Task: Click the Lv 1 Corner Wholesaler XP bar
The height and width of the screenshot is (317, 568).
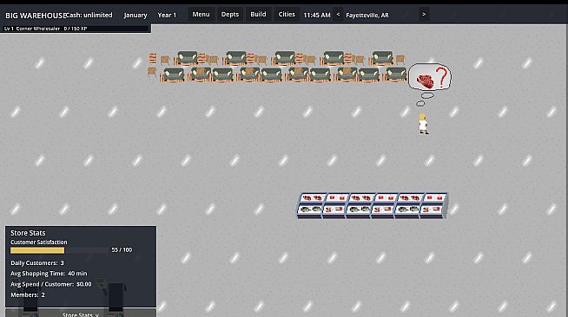Action: point(76,29)
